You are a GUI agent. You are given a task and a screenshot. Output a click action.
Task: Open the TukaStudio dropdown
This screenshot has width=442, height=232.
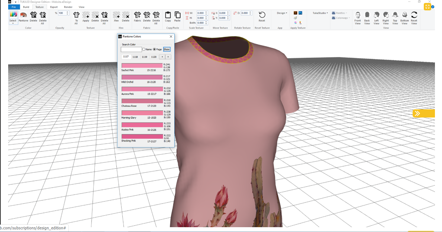pyautogui.click(x=320, y=13)
